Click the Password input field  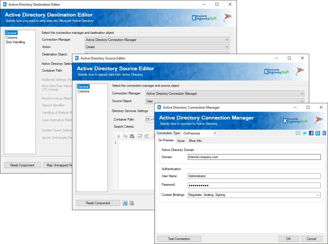pos(254,185)
